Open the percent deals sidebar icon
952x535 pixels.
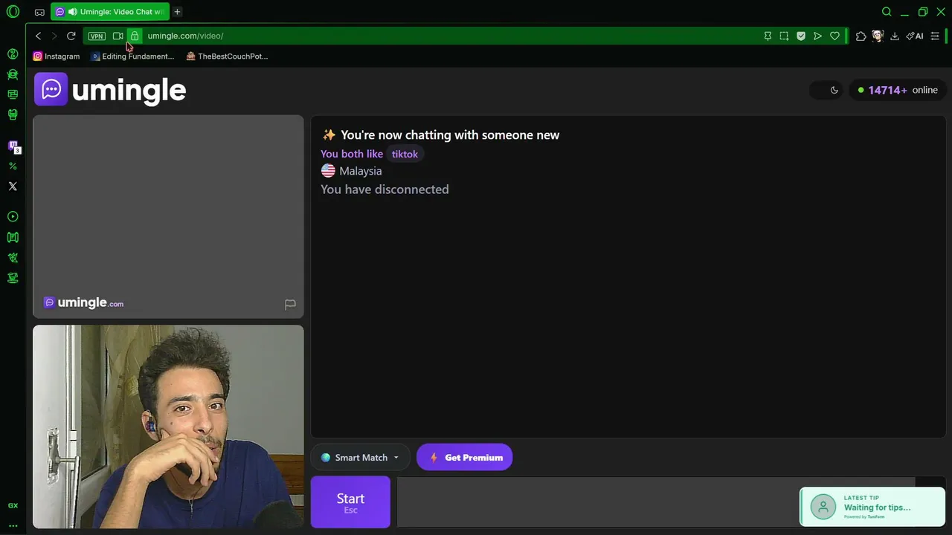pyautogui.click(x=13, y=166)
